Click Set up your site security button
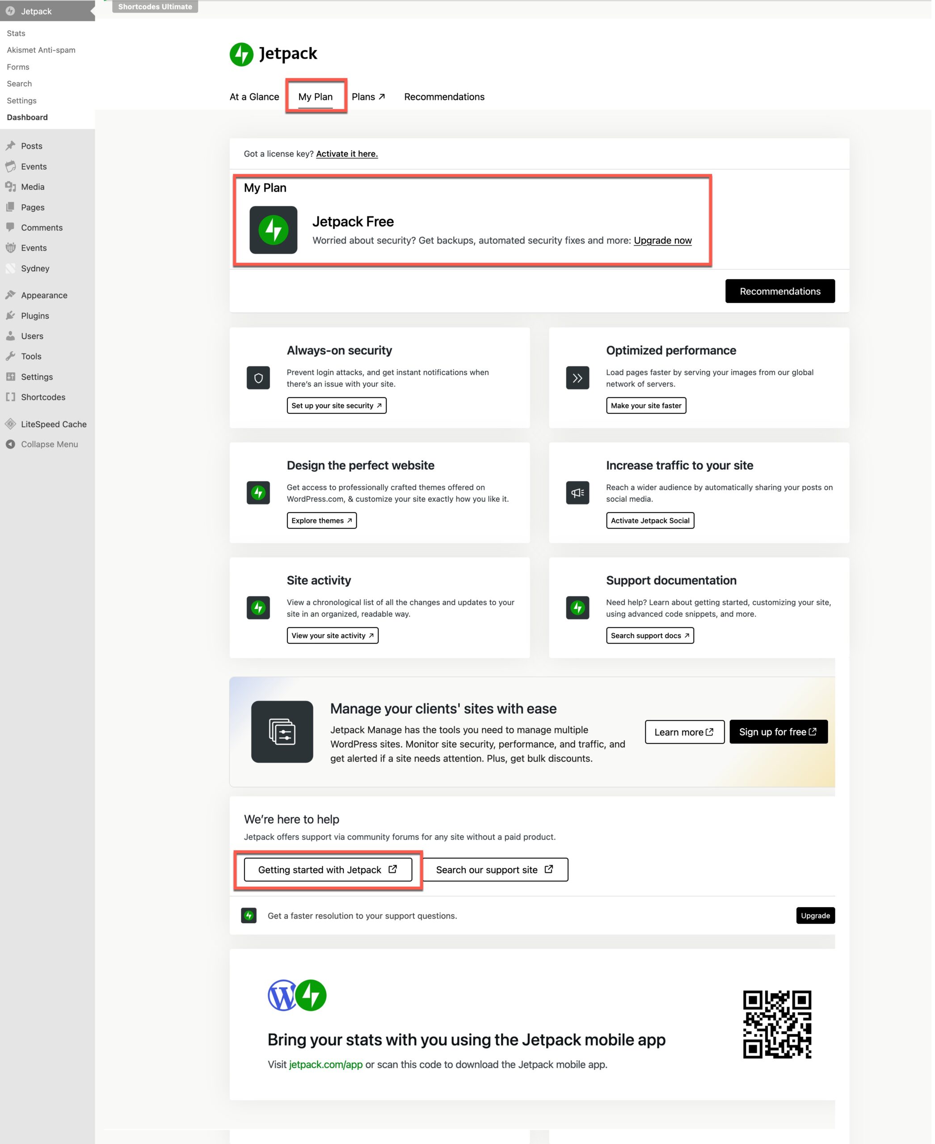This screenshot has width=935, height=1144. [337, 407]
